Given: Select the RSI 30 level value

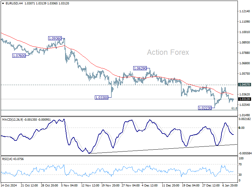Looking at the screenshot, I should coord(240,175).
